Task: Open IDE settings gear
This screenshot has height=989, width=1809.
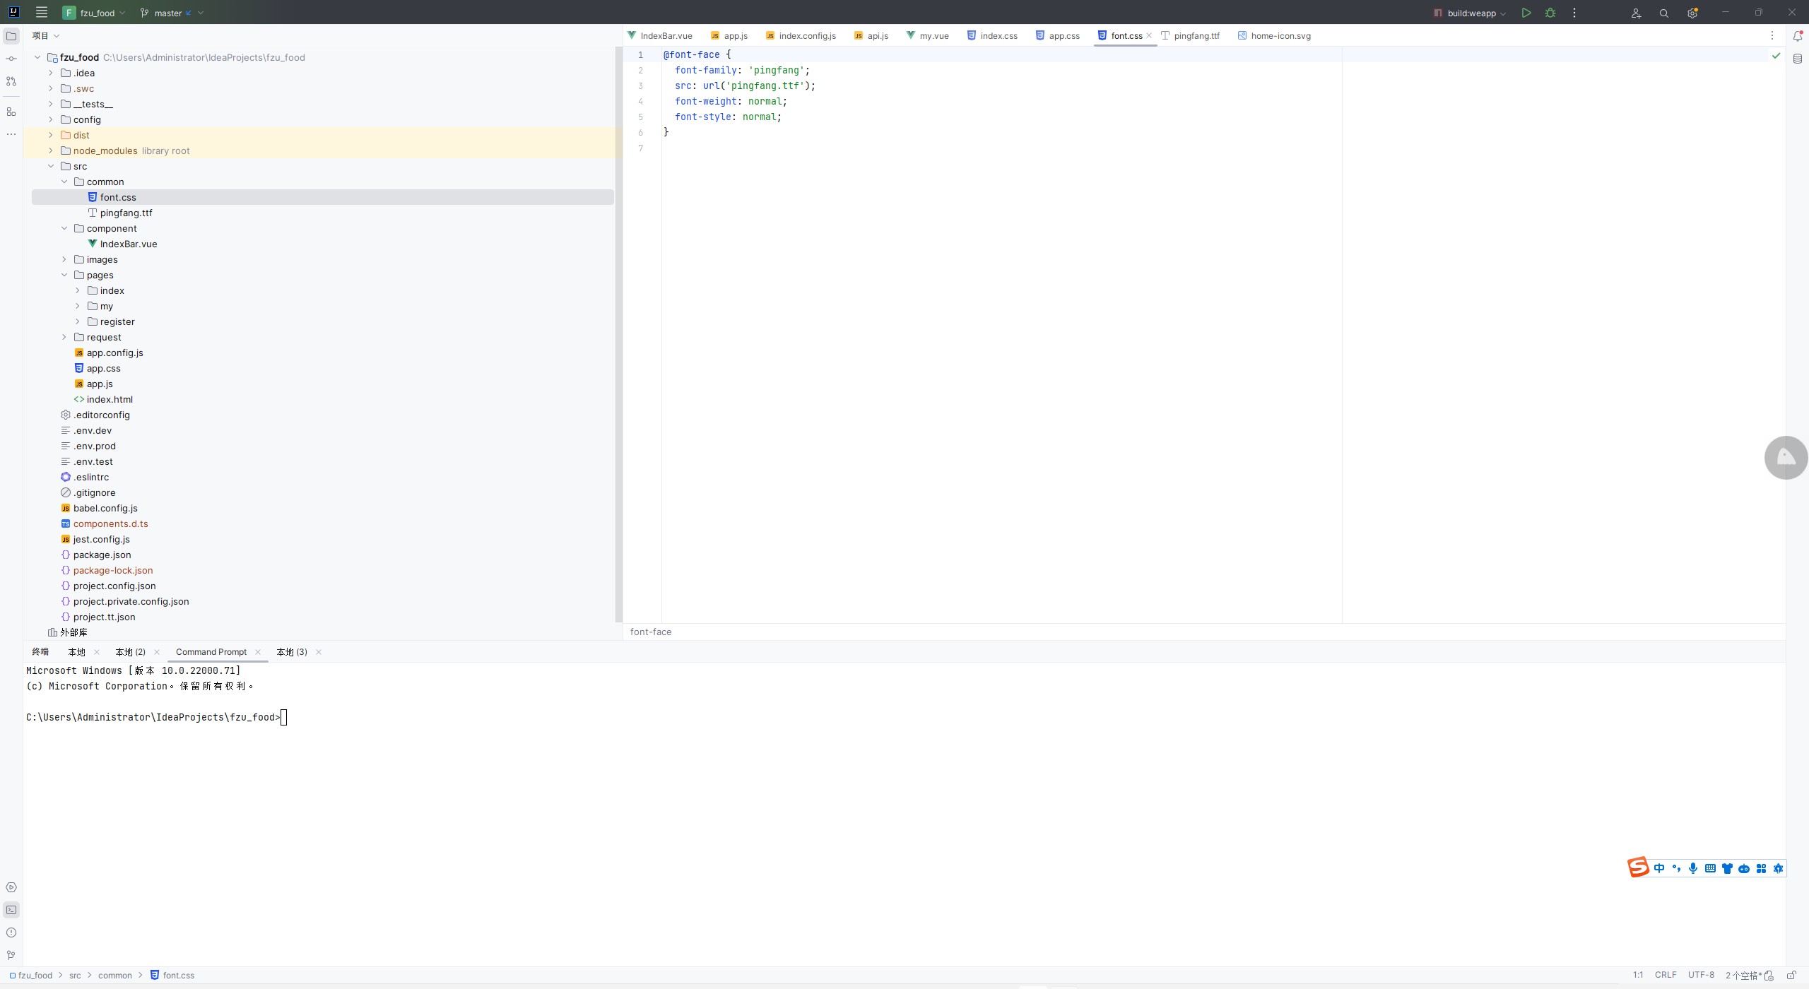Action: tap(1692, 13)
